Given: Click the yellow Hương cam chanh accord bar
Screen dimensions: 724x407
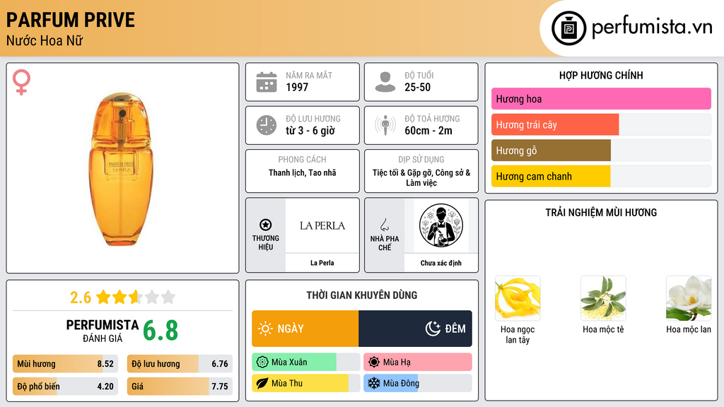Looking at the screenshot, I should point(601,176).
